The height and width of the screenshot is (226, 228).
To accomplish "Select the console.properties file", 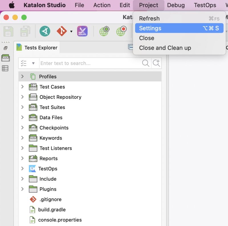I will click(60, 220).
